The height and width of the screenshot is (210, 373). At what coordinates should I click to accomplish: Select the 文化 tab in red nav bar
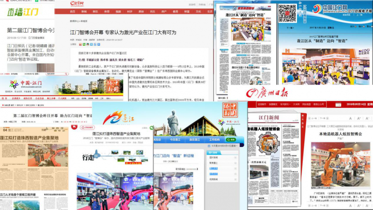pyautogui.click(x=198, y=10)
